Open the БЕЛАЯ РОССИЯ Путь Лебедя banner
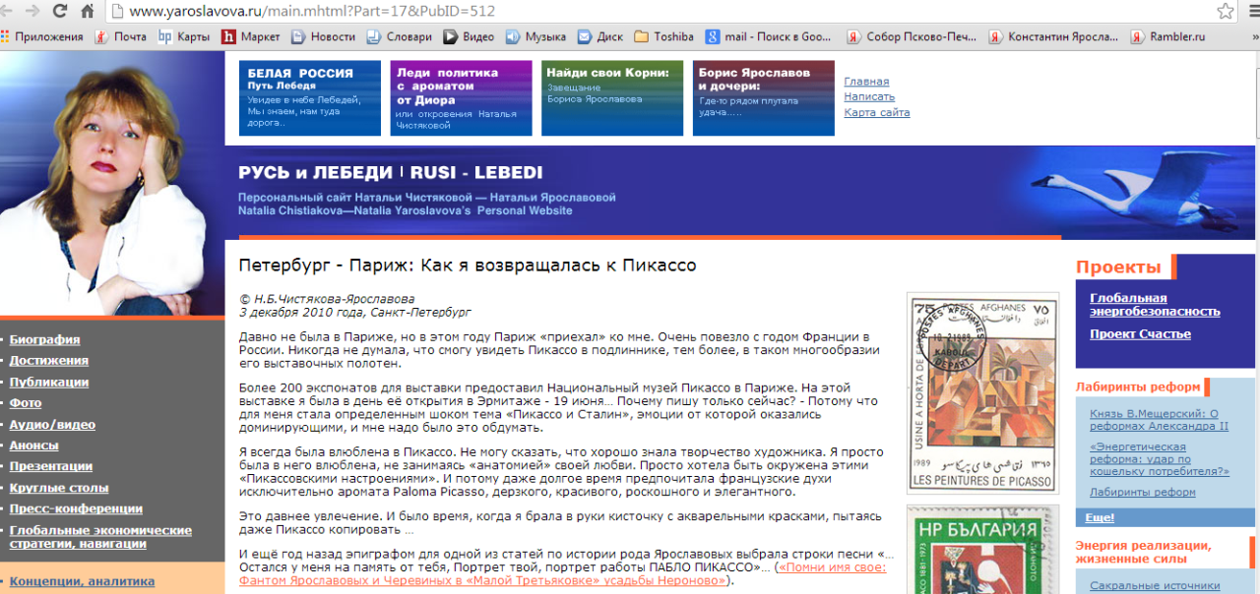1260x594 pixels. (309, 98)
